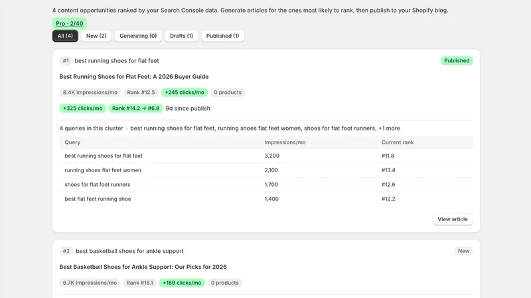Open the Pro · 2/40 plan link
The image size is (531, 298).
(70, 23)
